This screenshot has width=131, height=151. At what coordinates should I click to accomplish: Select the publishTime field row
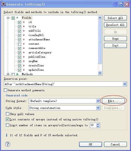tap(37, 57)
